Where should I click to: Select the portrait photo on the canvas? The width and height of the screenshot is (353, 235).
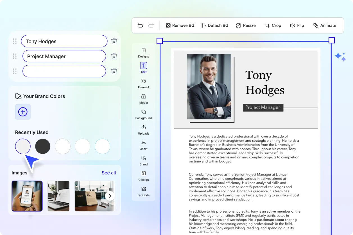tap(209, 87)
